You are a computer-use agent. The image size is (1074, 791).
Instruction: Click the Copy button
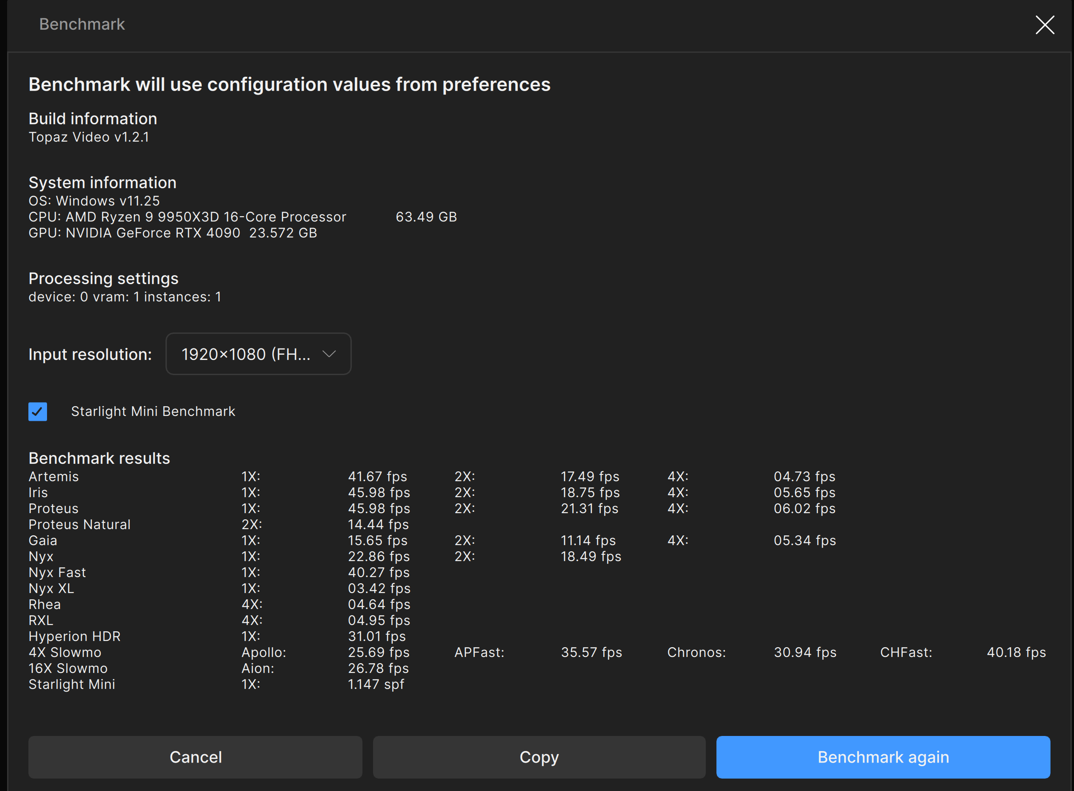tap(539, 757)
